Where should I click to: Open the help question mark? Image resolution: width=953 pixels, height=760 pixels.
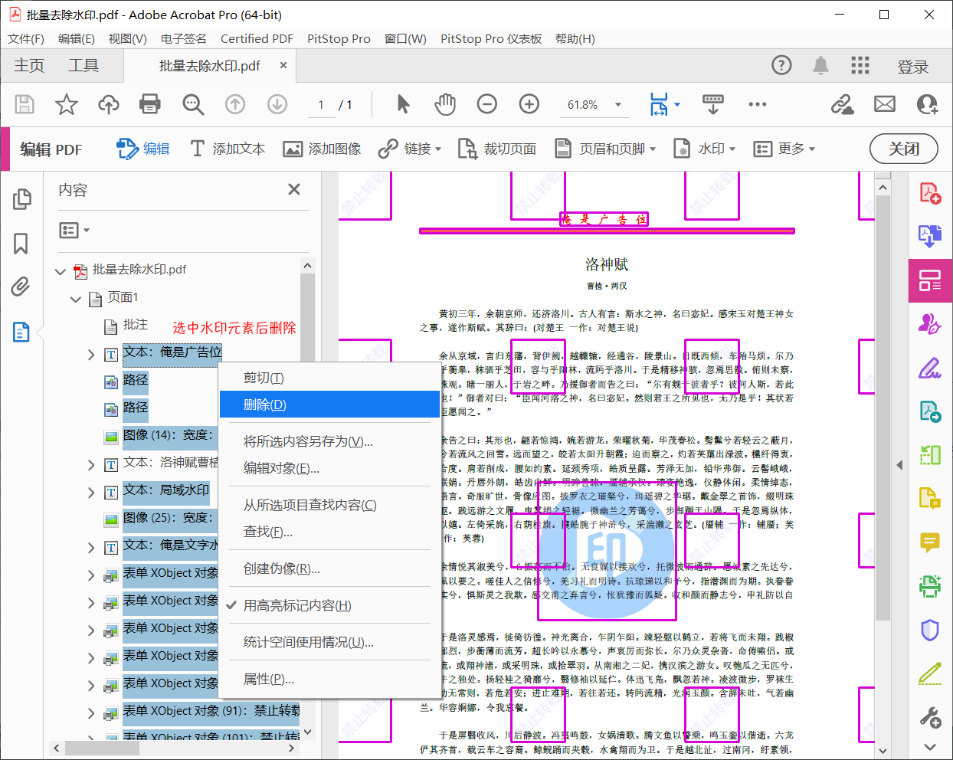781,65
